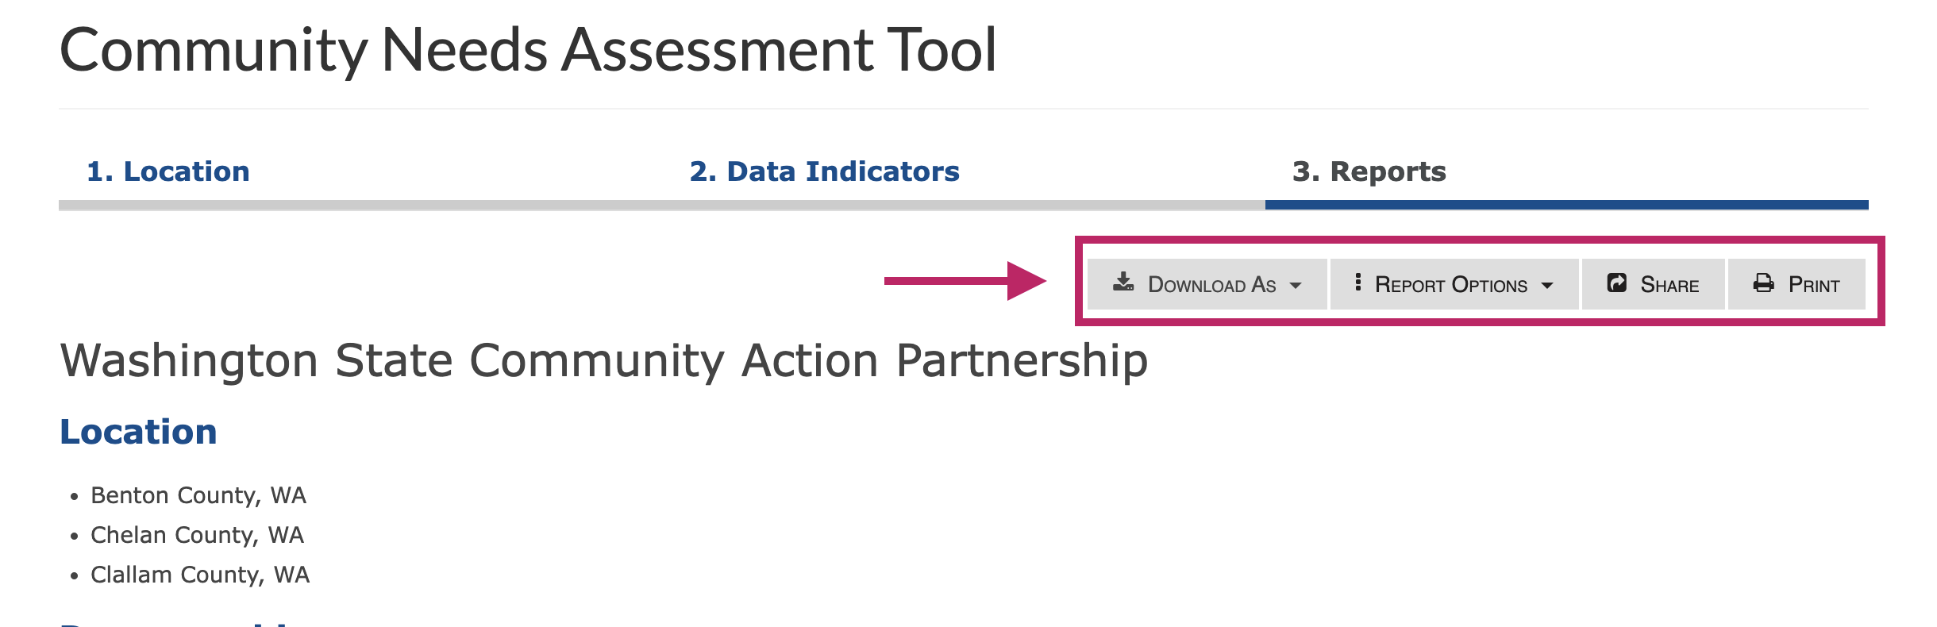This screenshot has width=1937, height=627.
Task: Go to the 1. Location step tab
Action: pos(168,171)
